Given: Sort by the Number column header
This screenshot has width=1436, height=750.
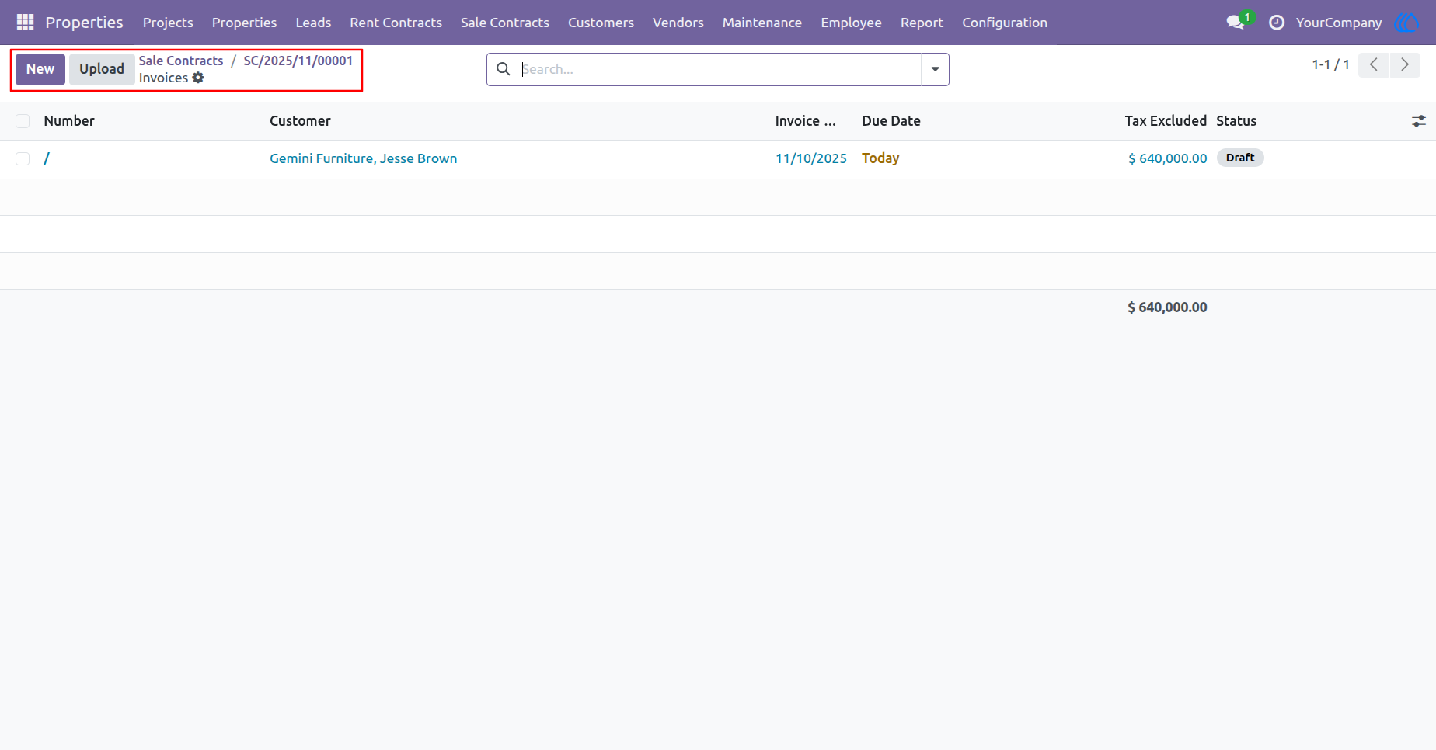Looking at the screenshot, I should tap(69, 121).
